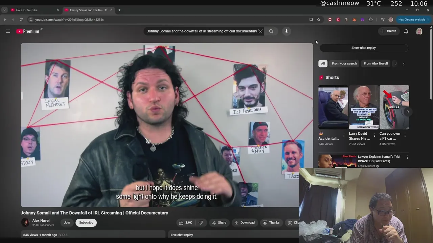This screenshot has height=243, width=433.
Task: Click the Create button
Action: 388,31
